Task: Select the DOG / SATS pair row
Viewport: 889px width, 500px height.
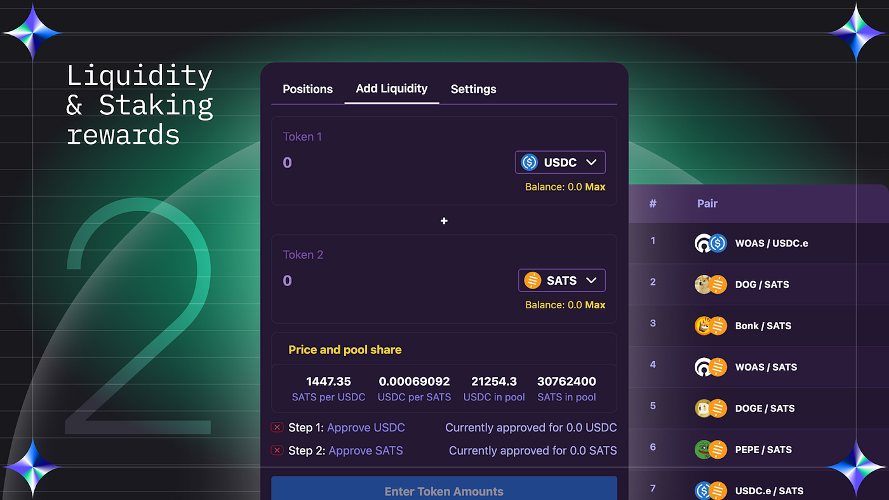Action: pyautogui.click(x=759, y=284)
